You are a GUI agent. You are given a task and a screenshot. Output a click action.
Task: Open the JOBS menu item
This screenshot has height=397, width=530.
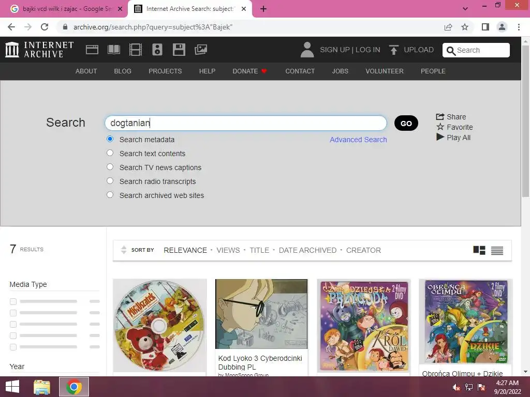340,71
